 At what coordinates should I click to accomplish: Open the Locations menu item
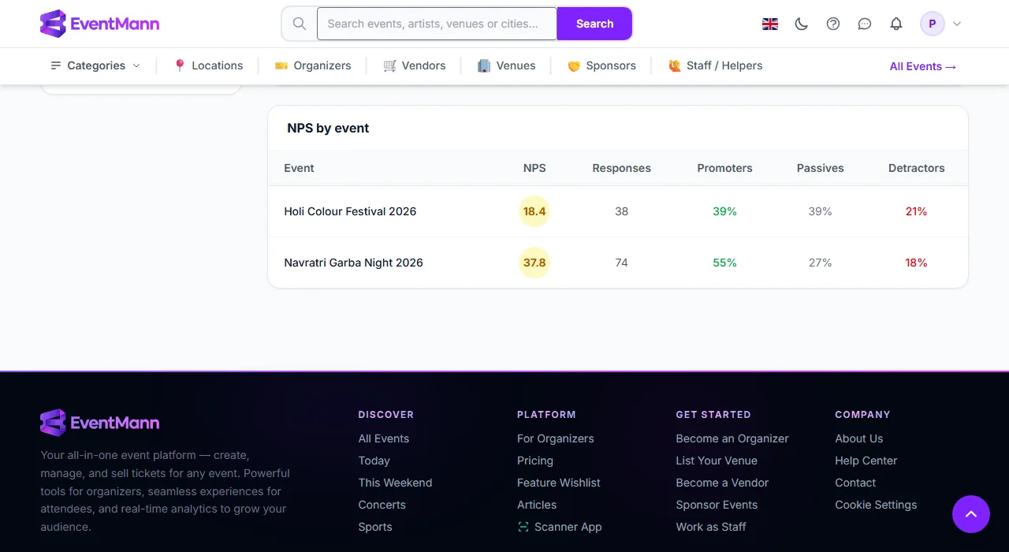pyautogui.click(x=208, y=65)
